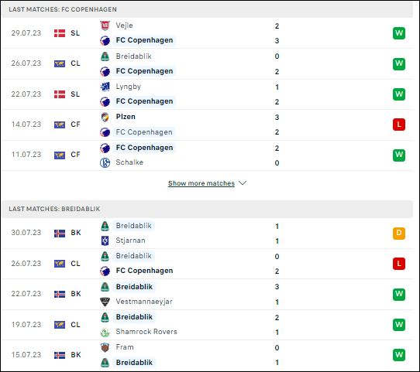
Task: Click the Iceland flag on 30.07.23 match
Action: click(x=60, y=234)
